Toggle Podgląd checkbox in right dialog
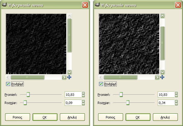 click(x=101, y=84)
